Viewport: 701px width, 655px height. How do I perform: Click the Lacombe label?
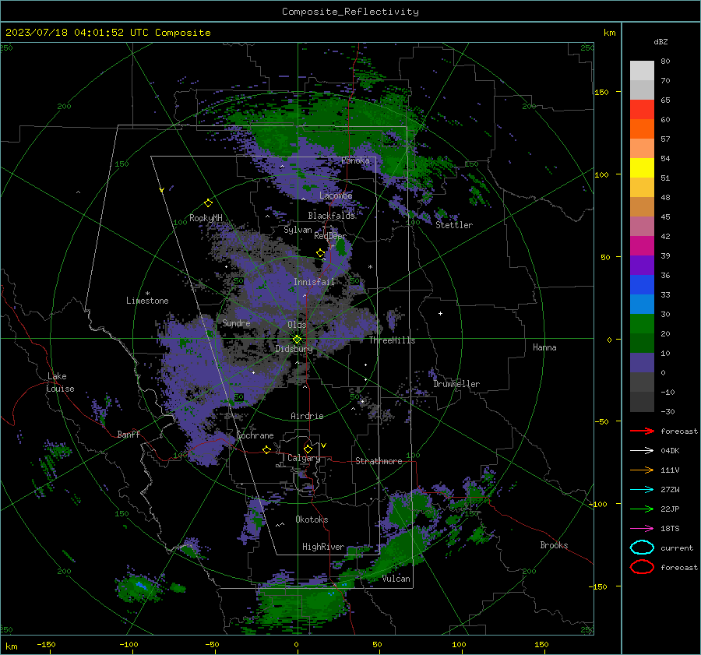coord(336,195)
